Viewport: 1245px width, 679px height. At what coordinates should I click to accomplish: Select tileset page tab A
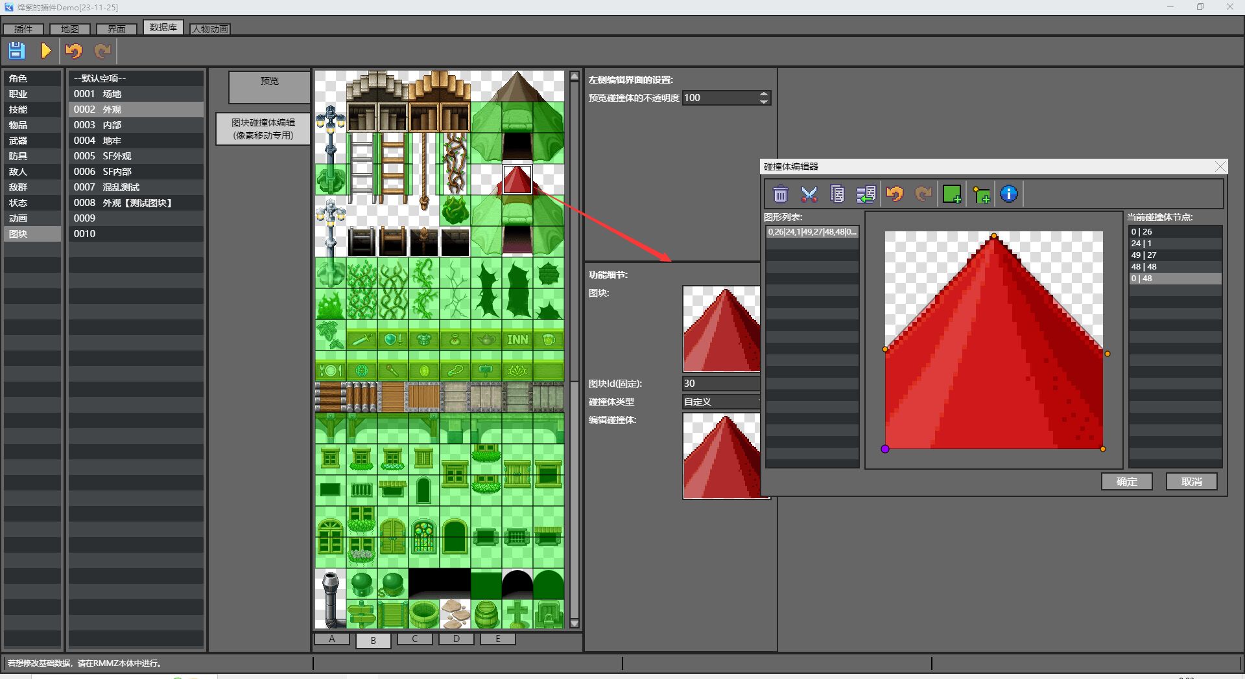point(332,639)
